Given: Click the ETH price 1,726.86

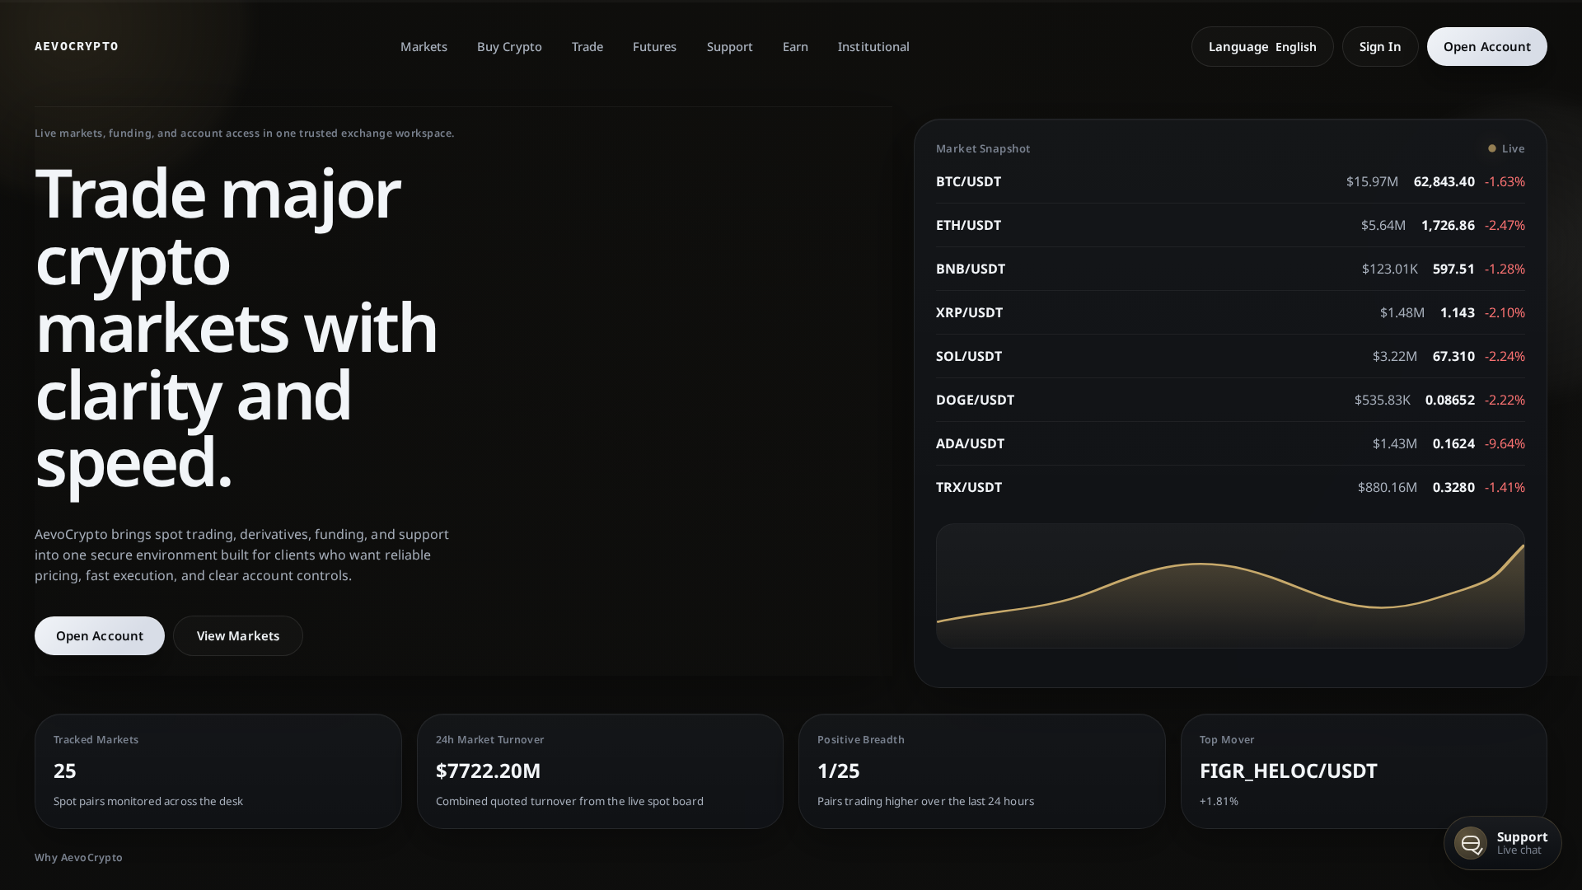Looking at the screenshot, I should (1448, 225).
